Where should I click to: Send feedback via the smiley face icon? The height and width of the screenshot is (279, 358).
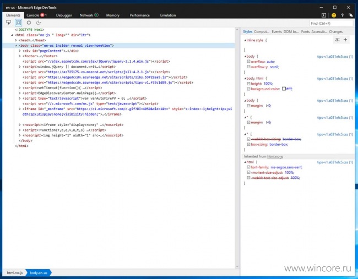334,15
